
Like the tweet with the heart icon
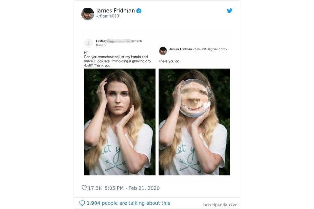(84, 188)
